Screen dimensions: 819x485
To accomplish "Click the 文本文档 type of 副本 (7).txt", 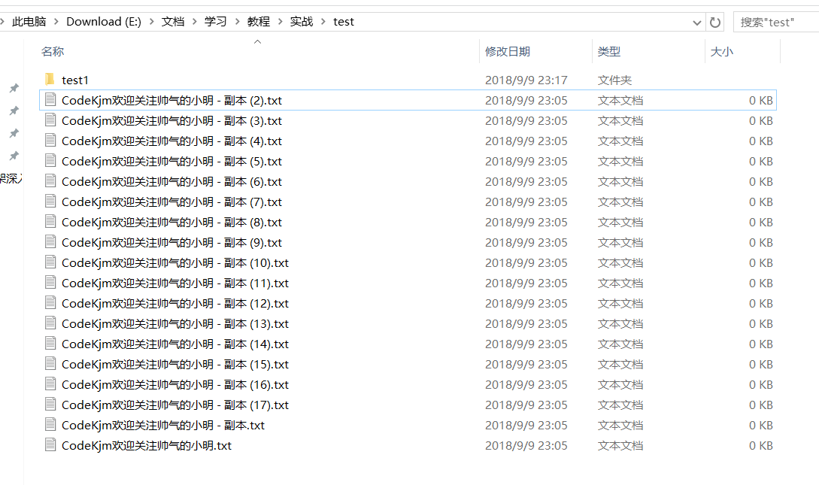I will pyautogui.click(x=620, y=202).
